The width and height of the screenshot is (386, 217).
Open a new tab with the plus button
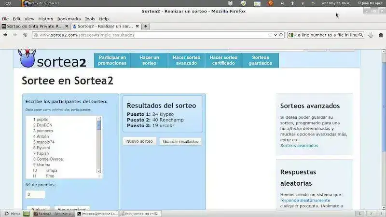pos(146,26)
